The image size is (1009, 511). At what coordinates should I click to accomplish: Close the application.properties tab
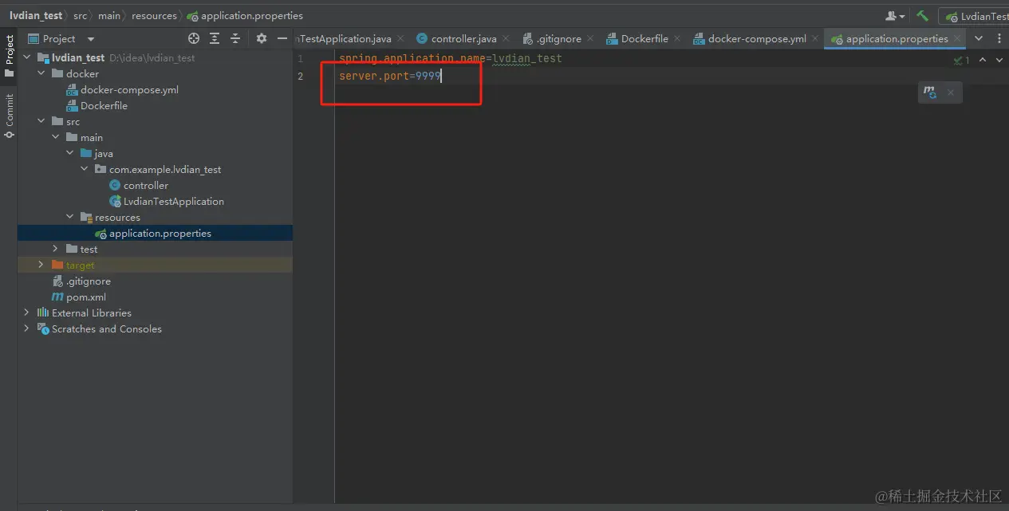pos(957,38)
